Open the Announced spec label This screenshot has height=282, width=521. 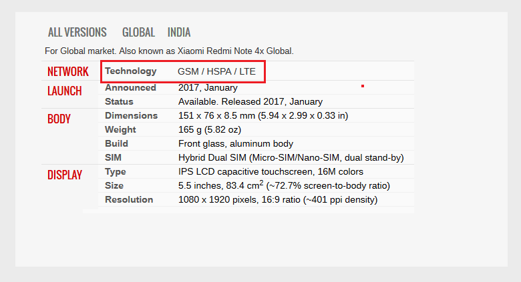click(x=130, y=87)
